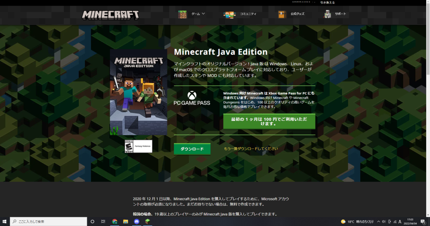Expand the ゲーム dropdown chevron
The width and height of the screenshot is (430, 226).
point(203,13)
